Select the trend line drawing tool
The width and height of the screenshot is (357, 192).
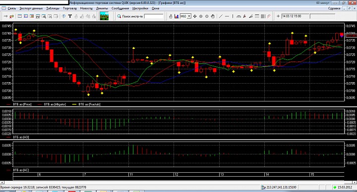[221, 16]
